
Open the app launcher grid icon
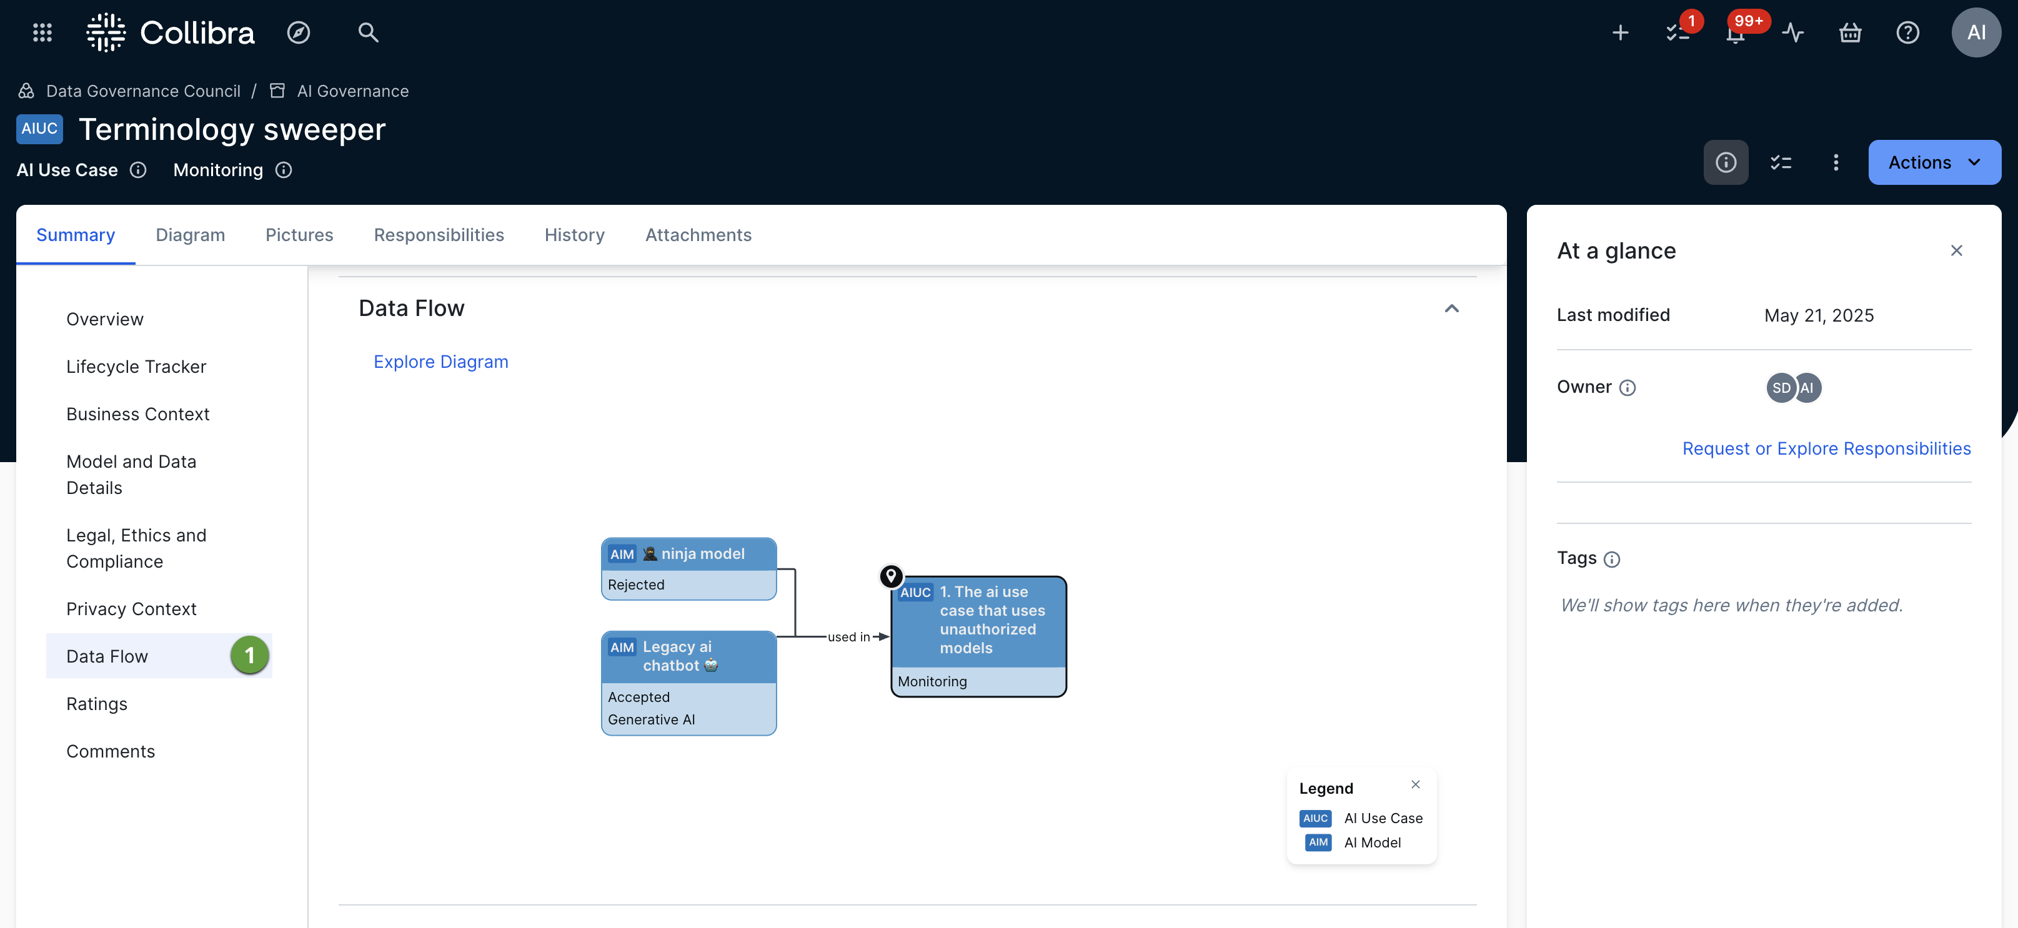pos(42,32)
